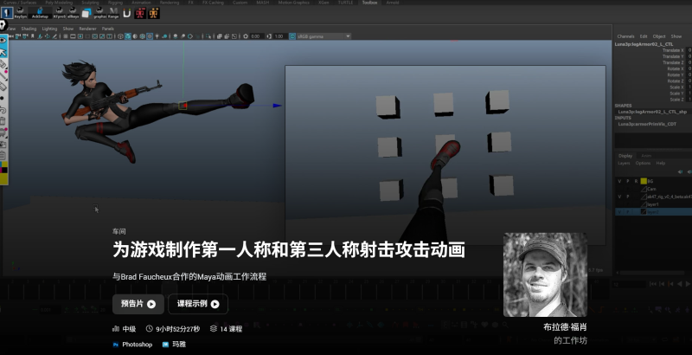Click the red figure shelf icon
This screenshot has height=355, width=692.
click(x=140, y=13)
